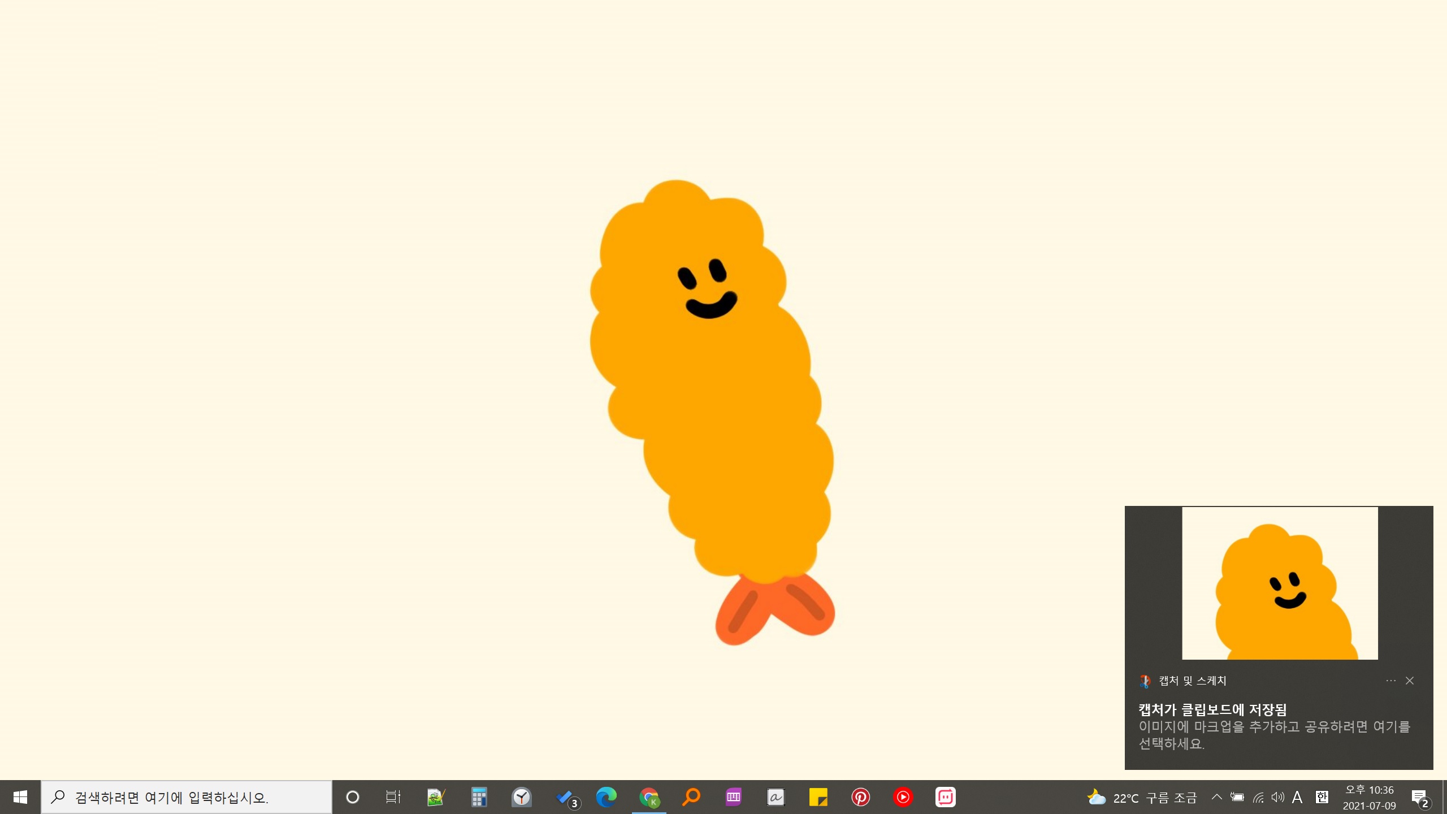Open the Windows Start menu
Screen dimensions: 1447x814
20,797
